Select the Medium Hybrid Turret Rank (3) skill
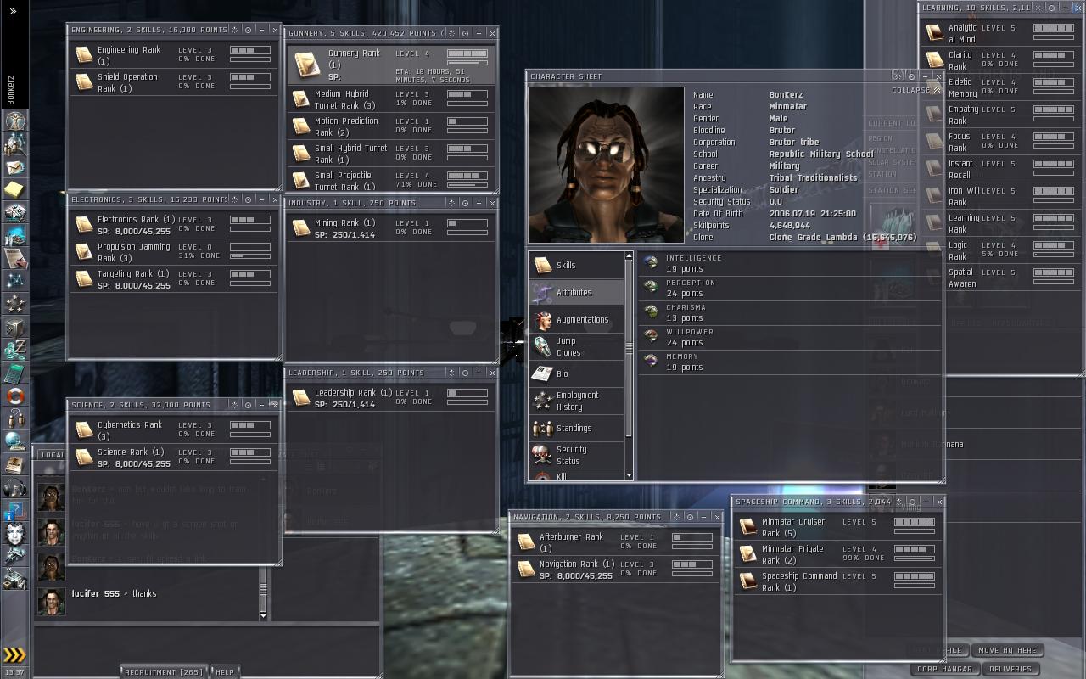This screenshot has height=679, width=1086. coord(391,99)
